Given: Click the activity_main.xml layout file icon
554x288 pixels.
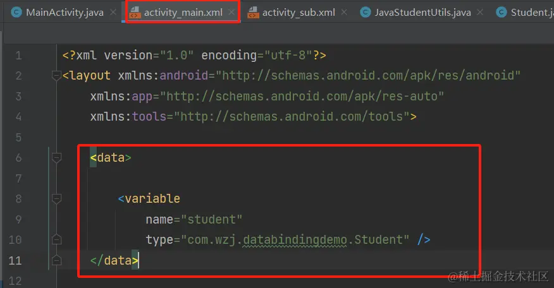Looking at the screenshot, I should click(x=135, y=13).
